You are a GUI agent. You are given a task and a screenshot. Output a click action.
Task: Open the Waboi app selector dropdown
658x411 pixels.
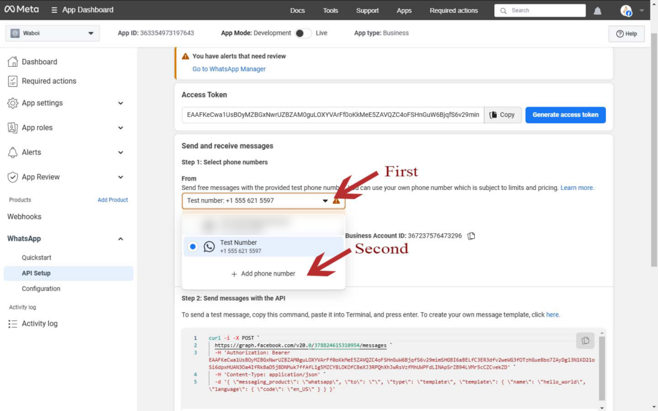click(x=53, y=33)
